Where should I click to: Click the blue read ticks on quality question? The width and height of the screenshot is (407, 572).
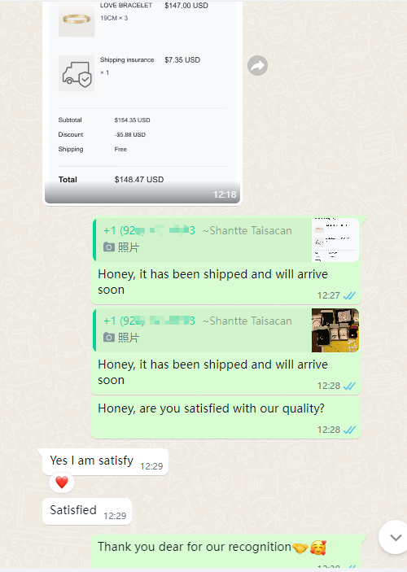[x=349, y=430]
